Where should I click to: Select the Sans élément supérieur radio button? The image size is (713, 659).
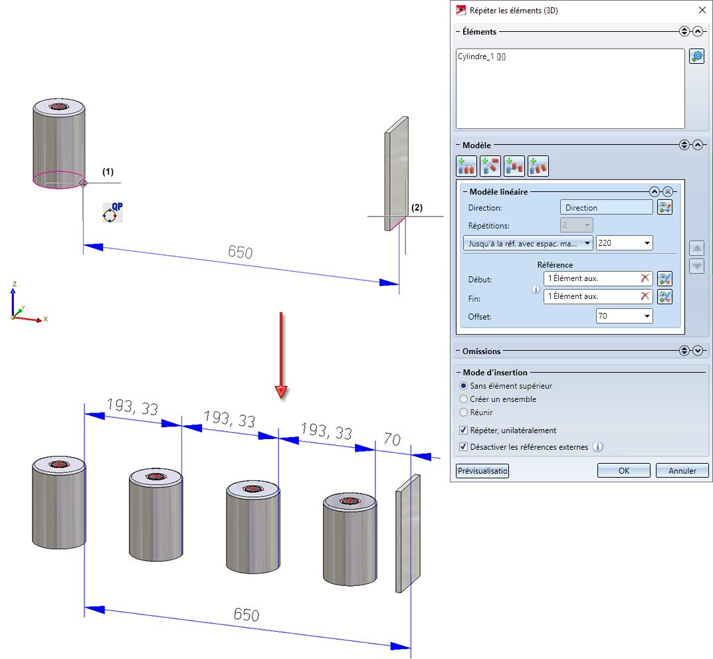click(x=463, y=386)
